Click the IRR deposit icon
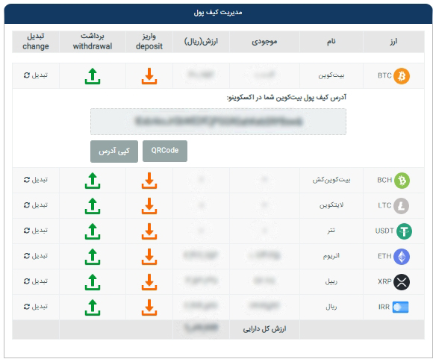The height and width of the screenshot is (359, 433). (x=149, y=308)
